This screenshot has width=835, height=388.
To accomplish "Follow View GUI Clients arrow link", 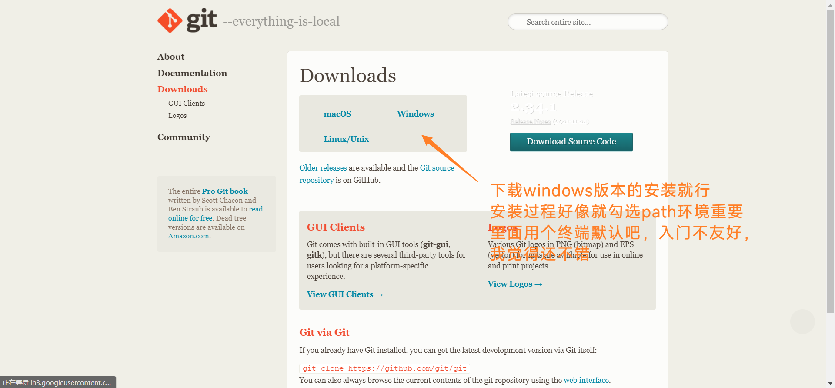I will [x=345, y=294].
